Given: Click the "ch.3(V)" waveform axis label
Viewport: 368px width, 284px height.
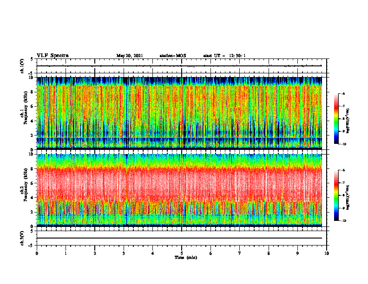Looking at the screenshot, I should click(x=22, y=238).
